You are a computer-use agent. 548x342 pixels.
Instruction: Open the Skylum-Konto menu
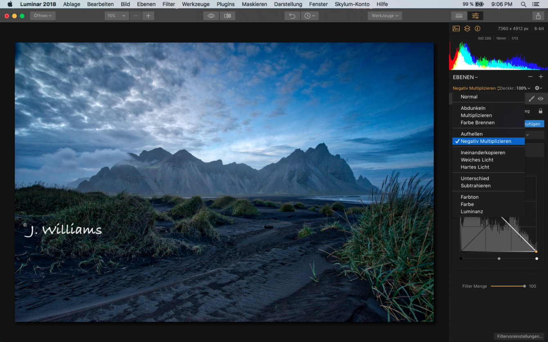pos(352,4)
